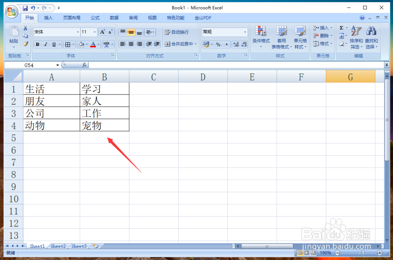Viewport: 393px width, 260px height.
Task: Switch to the 页面布局 ribbon tab
Action: (x=72, y=18)
